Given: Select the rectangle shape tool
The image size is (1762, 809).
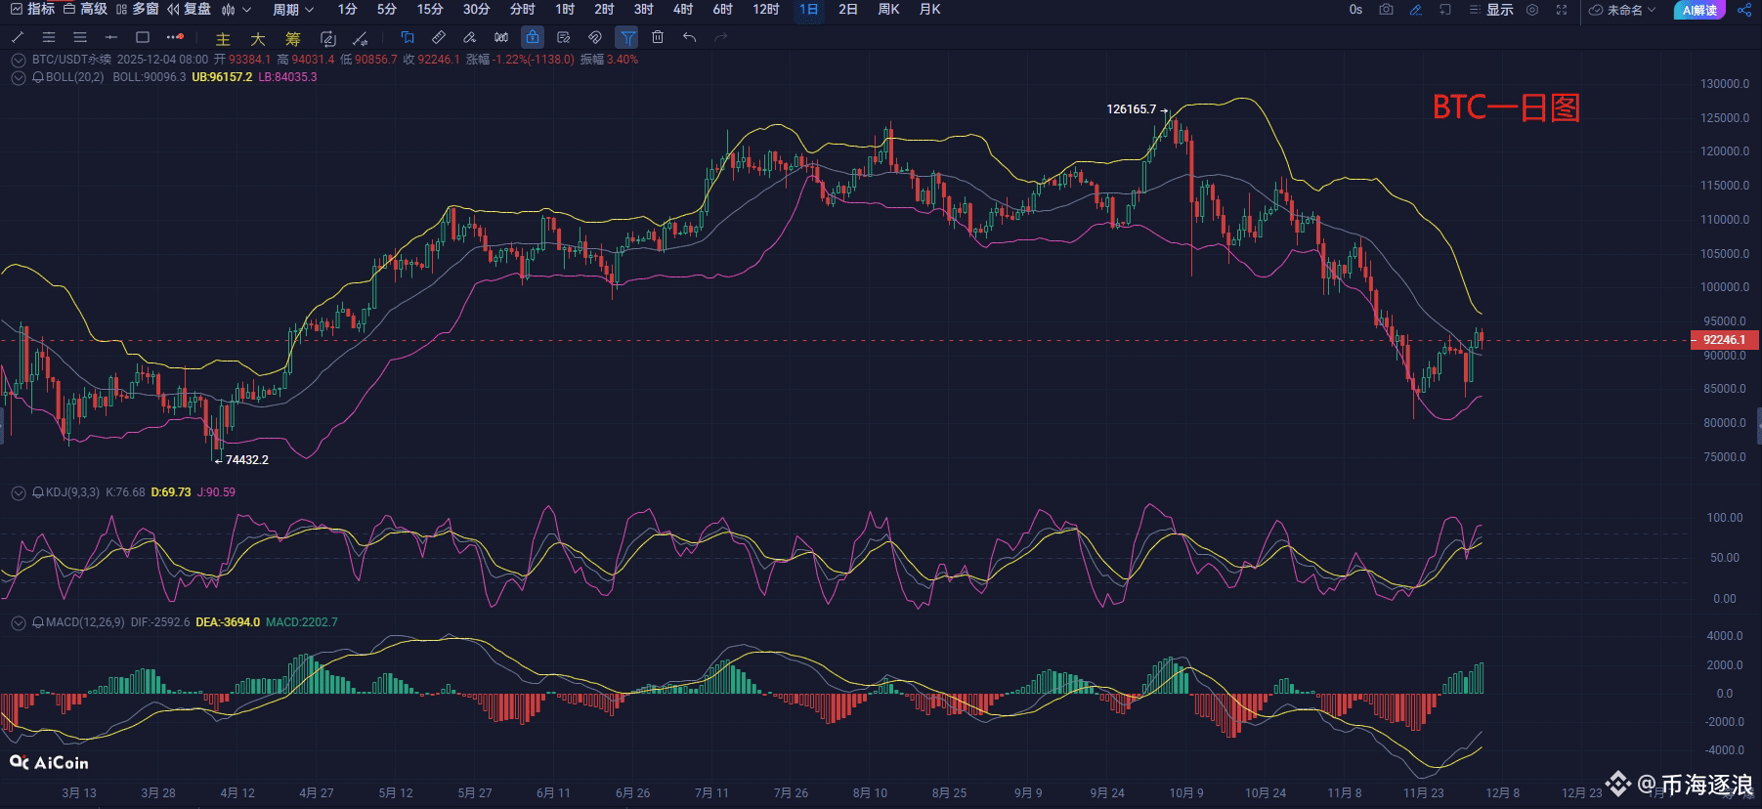Looking at the screenshot, I should pyautogui.click(x=143, y=37).
